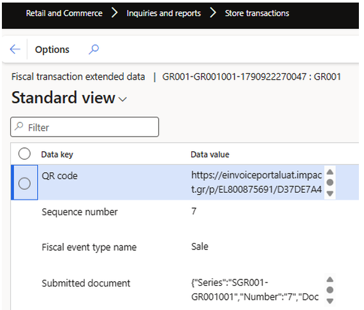
Task: Sort by the Data key column header
Action: (x=57, y=154)
